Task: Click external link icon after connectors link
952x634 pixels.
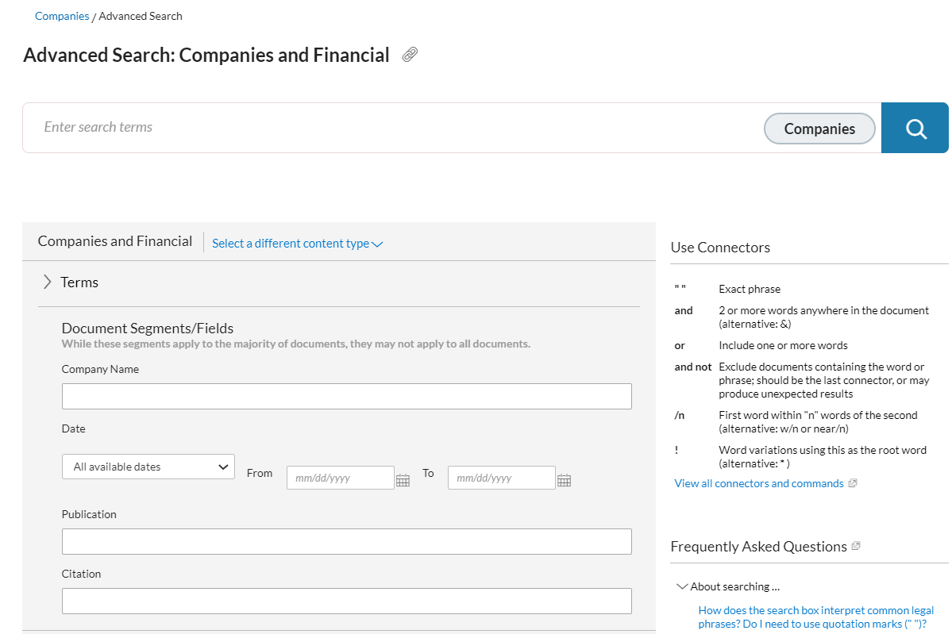Action: pyautogui.click(x=853, y=483)
